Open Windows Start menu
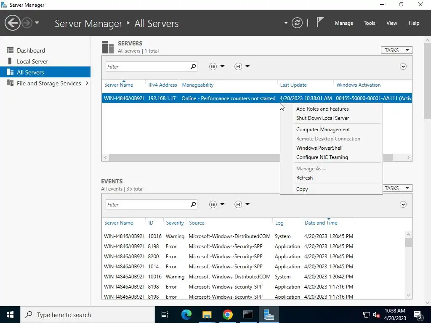The height and width of the screenshot is (323, 431). [10, 315]
